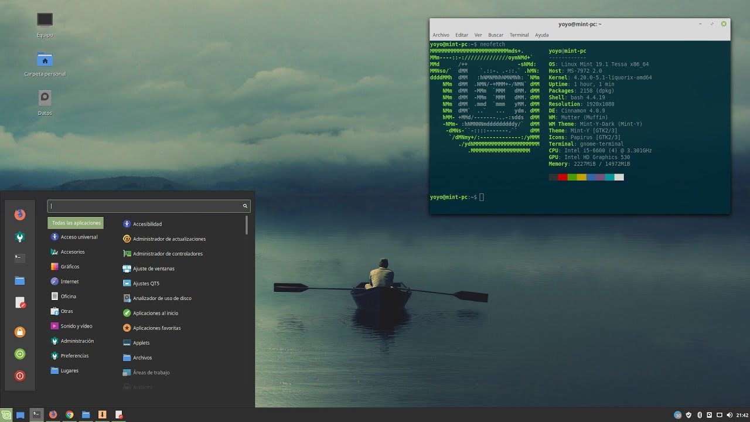Launch Administrador de controladores from the app list
The width and height of the screenshot is (750, 422).
pyautogui.click(x=168, y=254)
